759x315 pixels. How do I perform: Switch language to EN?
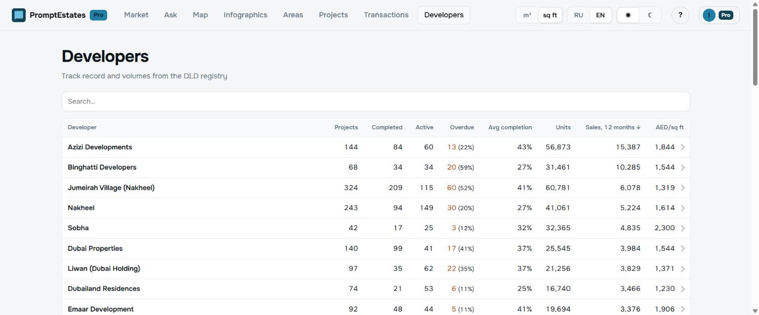[x=600, y=15]
